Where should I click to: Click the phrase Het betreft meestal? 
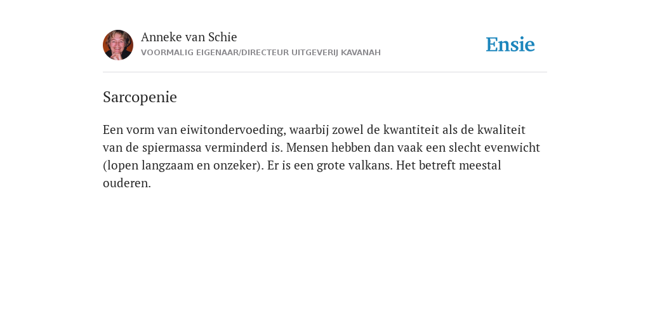click(449, 166)
